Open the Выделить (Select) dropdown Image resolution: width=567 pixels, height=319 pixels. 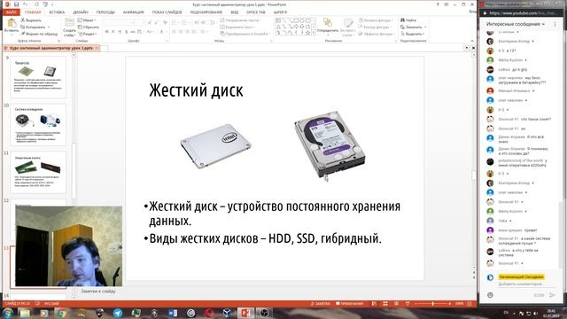point(412,34)
